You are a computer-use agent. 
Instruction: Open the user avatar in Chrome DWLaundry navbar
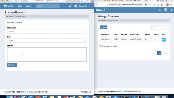[166, 10]
